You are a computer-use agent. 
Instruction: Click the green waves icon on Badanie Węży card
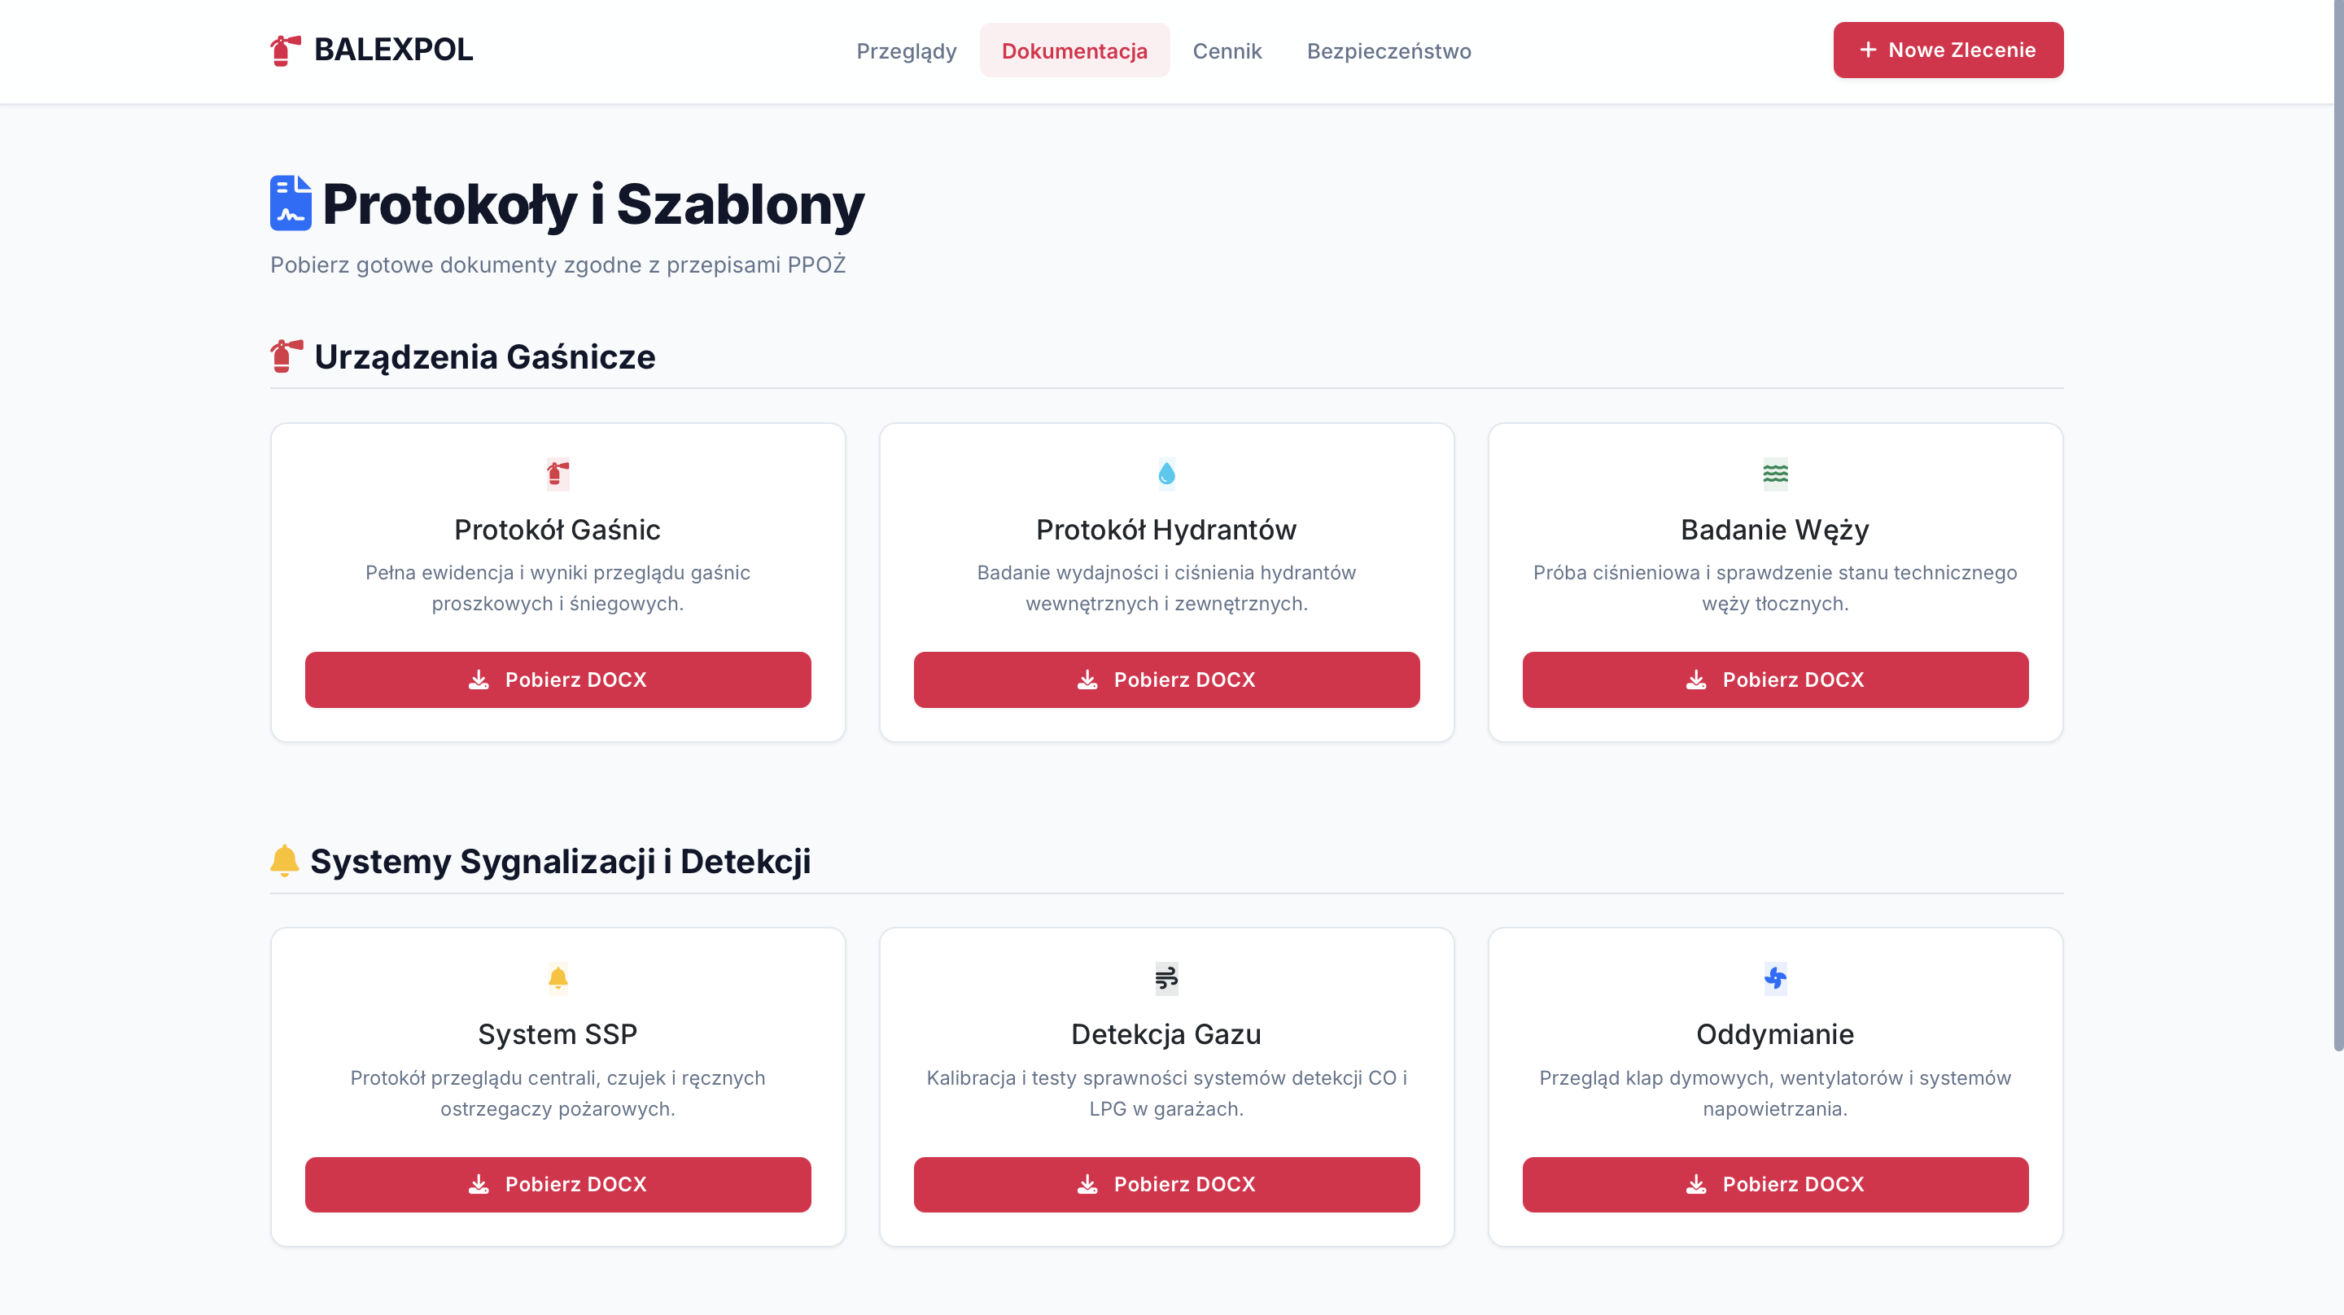point(1774,474)
